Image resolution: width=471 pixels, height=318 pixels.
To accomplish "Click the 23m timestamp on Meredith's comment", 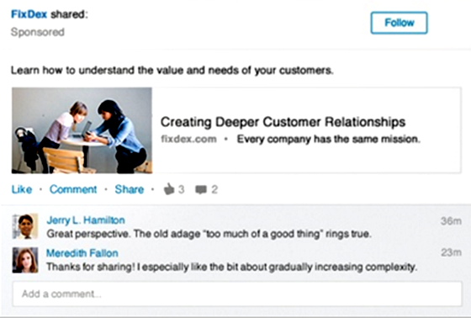I will (x=451, y=252).
